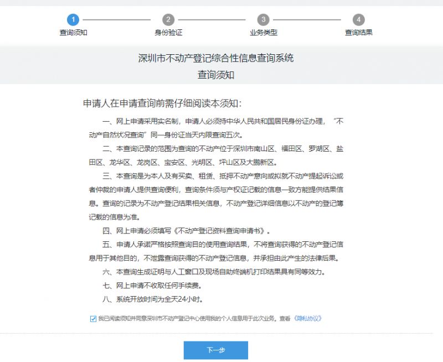Open the 《隐私协议》 link
The height and width of the screenshot is (362, 443).
[x=307, y=318]
